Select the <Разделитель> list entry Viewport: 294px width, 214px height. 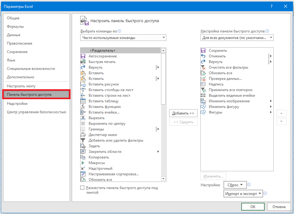(x=120, y=51)
